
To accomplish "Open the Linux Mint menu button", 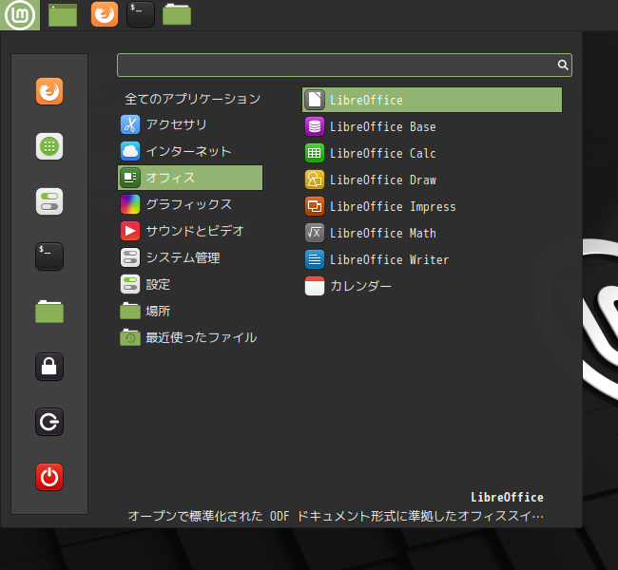I will click(20, 15).
